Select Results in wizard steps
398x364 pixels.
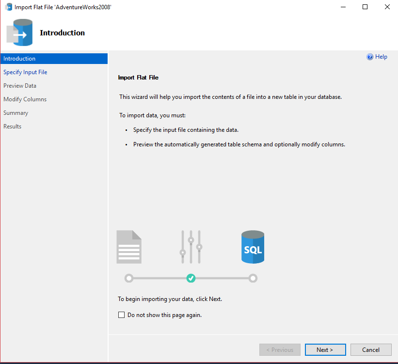(x=13, y=127)
